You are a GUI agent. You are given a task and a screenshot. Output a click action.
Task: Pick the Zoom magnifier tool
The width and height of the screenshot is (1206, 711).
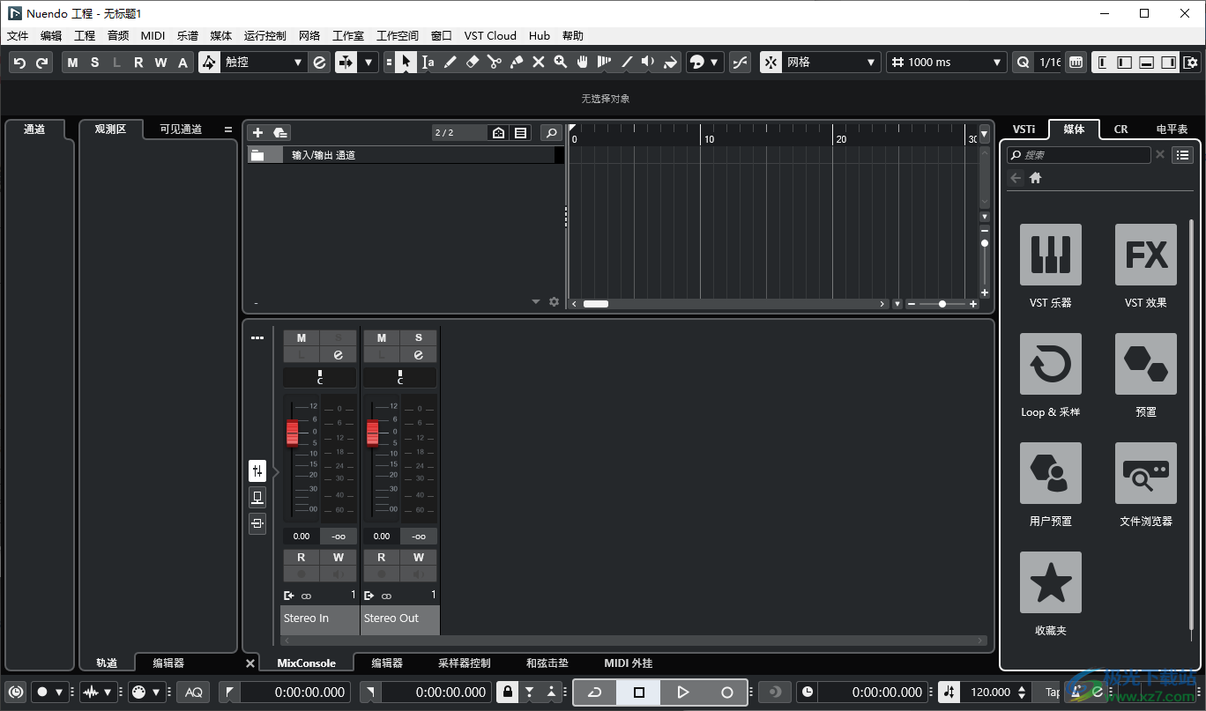click(560, 63)
